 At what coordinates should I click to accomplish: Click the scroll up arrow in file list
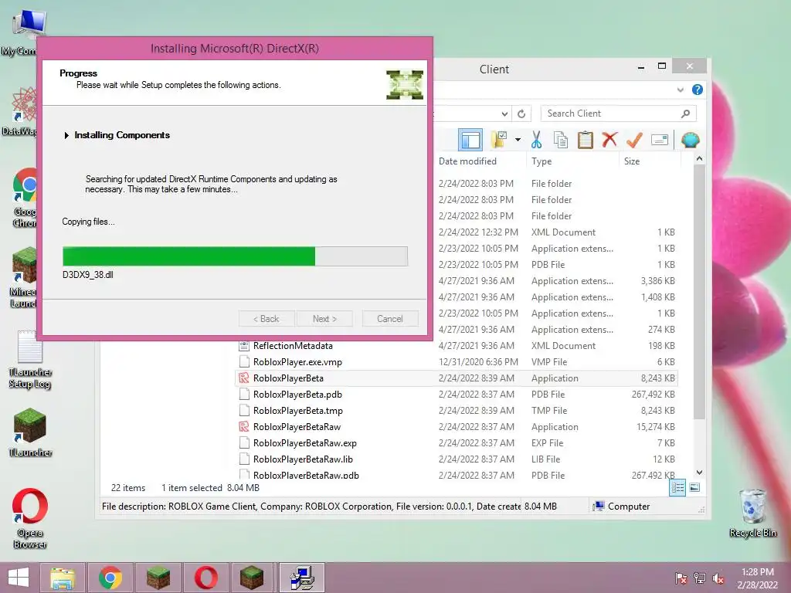[x=699, y=159]
